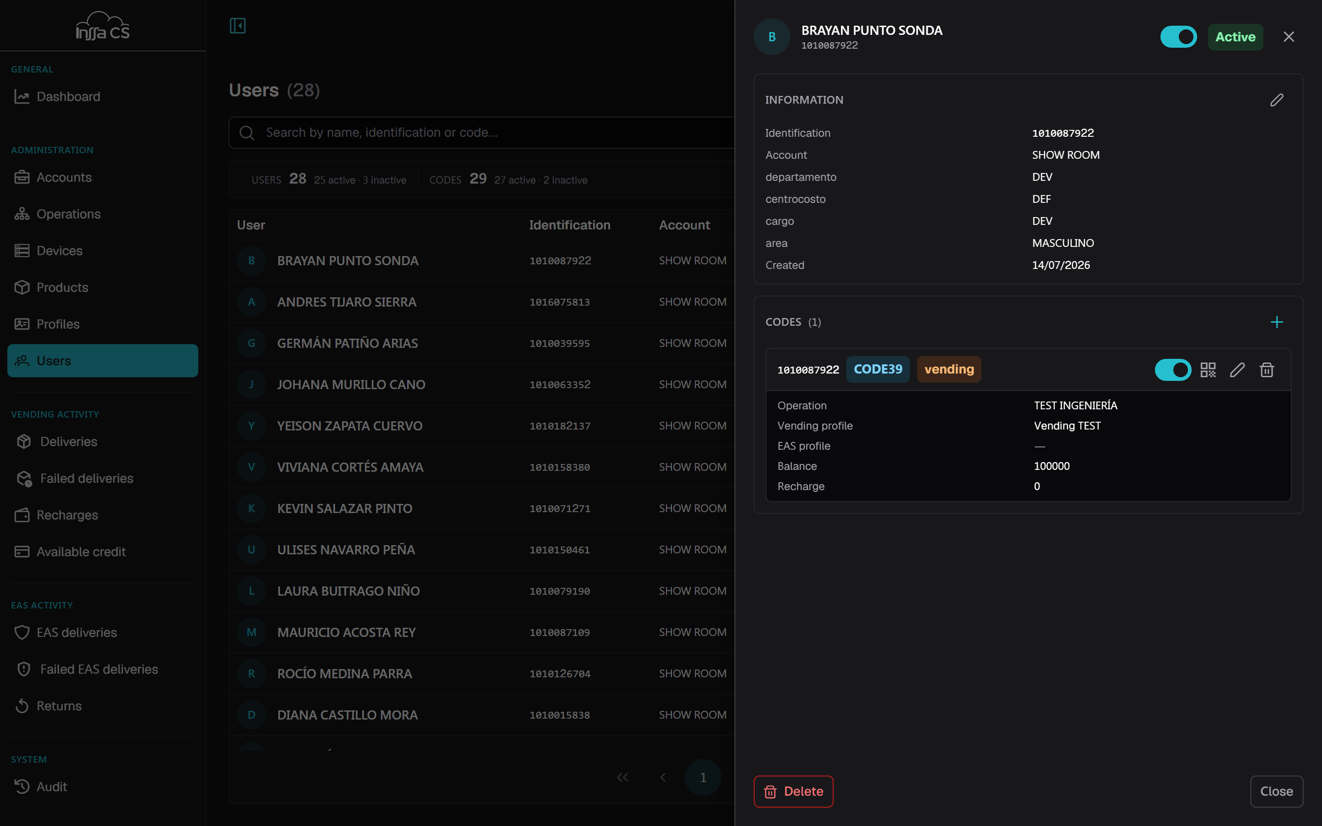Open Audit under System

pyautogui.click(x=103, y=787)
